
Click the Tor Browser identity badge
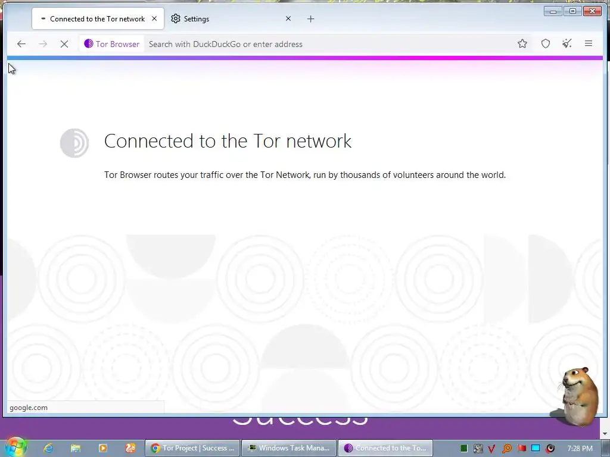point(111,44)
